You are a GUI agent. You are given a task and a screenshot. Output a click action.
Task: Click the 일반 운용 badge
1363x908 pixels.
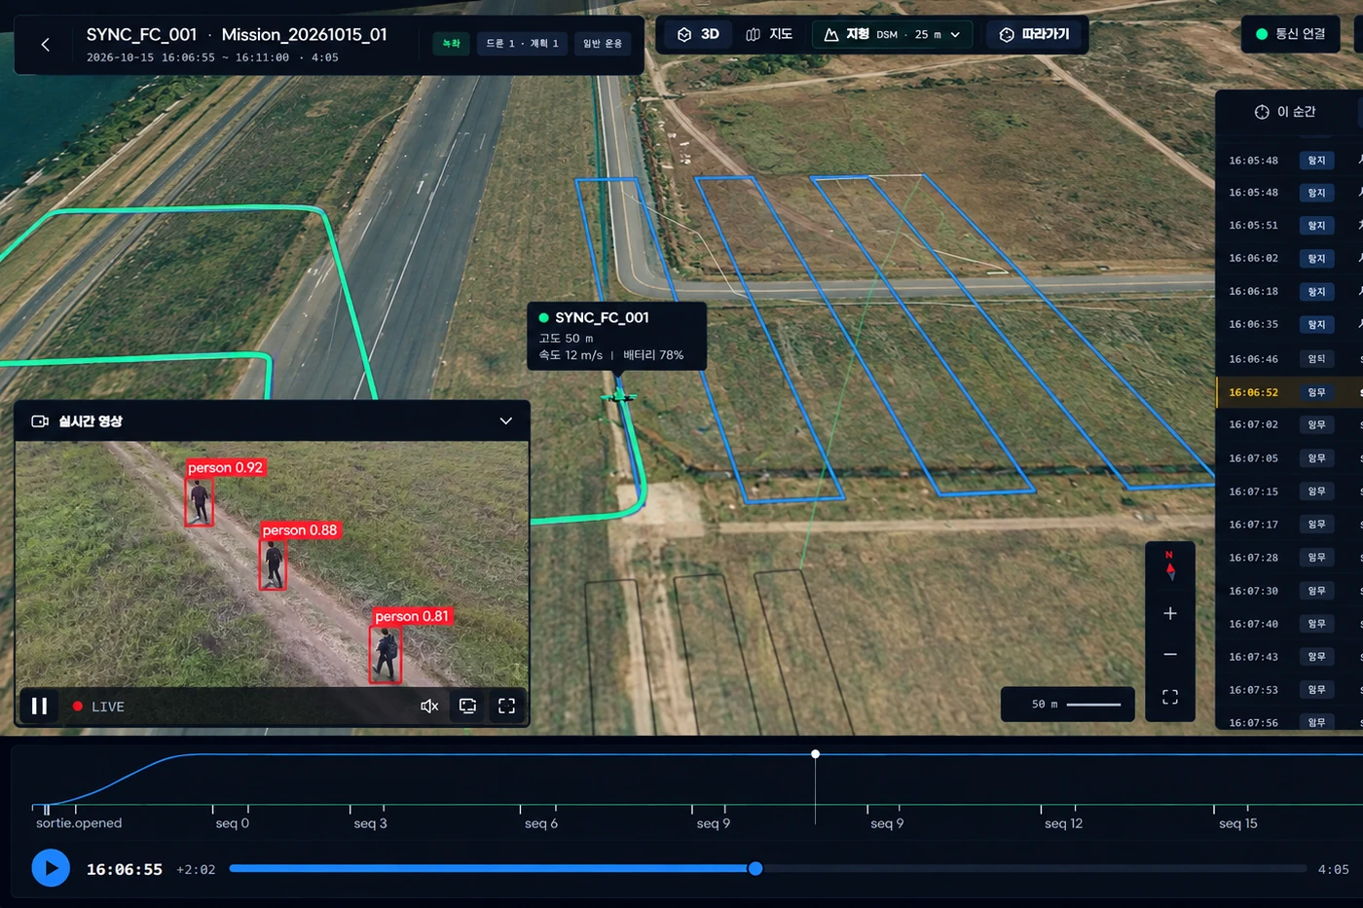pyautogui.click(x=603, y=44)
